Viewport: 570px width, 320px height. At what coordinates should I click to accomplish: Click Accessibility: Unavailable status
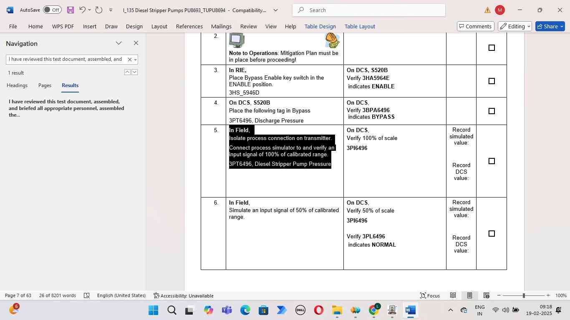point(184,295)
